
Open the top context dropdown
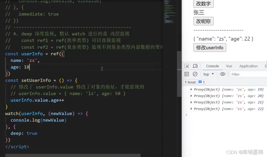point(208,74)
